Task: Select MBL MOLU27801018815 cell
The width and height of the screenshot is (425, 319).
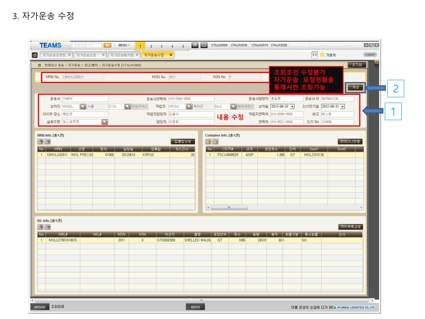Action: pyautogui.click(x=63, y=240)
